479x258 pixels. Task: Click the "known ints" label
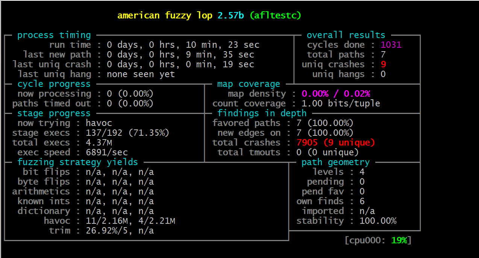pyautogui.click(x=44, y=202)
